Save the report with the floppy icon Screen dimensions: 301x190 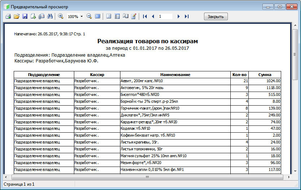[25, 16]
